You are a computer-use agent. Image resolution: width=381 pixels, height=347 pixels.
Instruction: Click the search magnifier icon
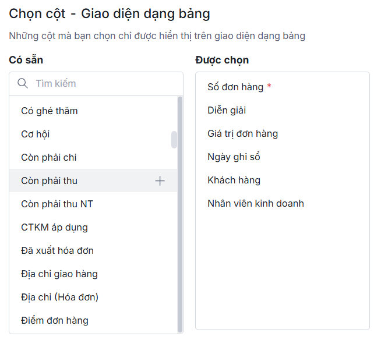pos(23,83)
